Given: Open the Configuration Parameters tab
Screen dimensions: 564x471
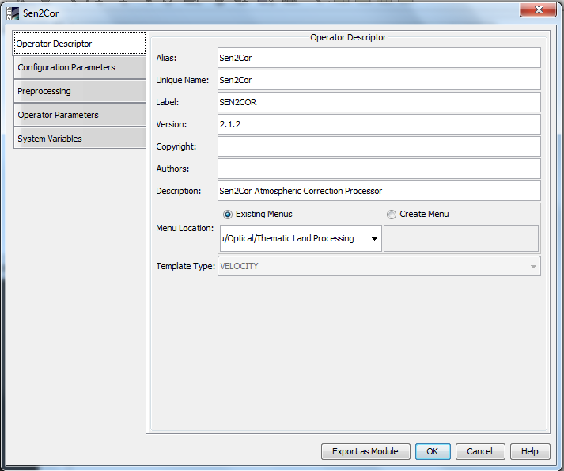Looking at the screenshot, I should coord(79,67).
